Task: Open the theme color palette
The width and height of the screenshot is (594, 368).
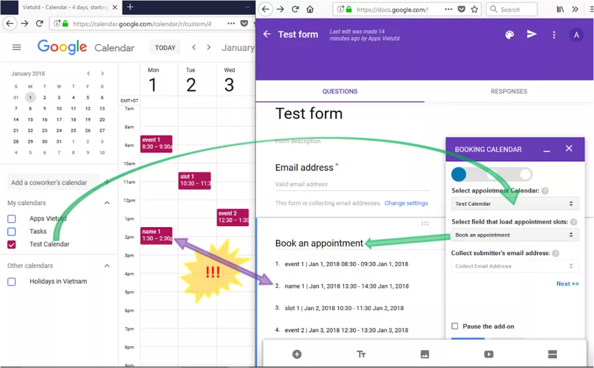Action: coord(509,34)
